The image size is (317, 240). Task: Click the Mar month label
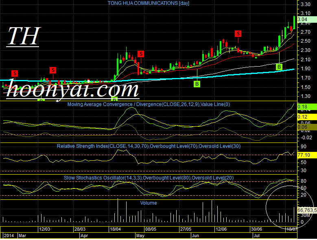[22, 236]
